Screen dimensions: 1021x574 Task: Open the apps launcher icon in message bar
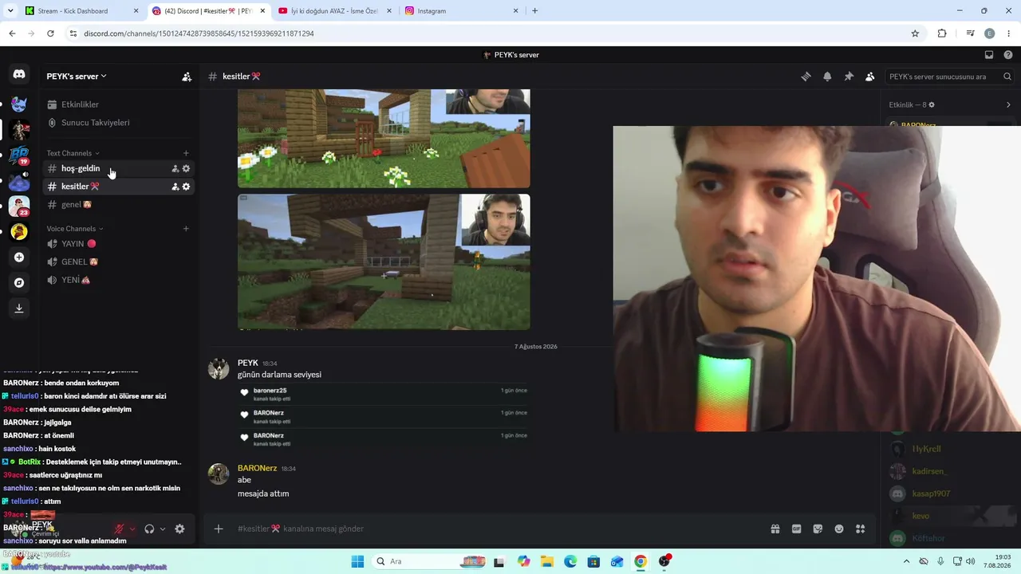tap(860, 529)
